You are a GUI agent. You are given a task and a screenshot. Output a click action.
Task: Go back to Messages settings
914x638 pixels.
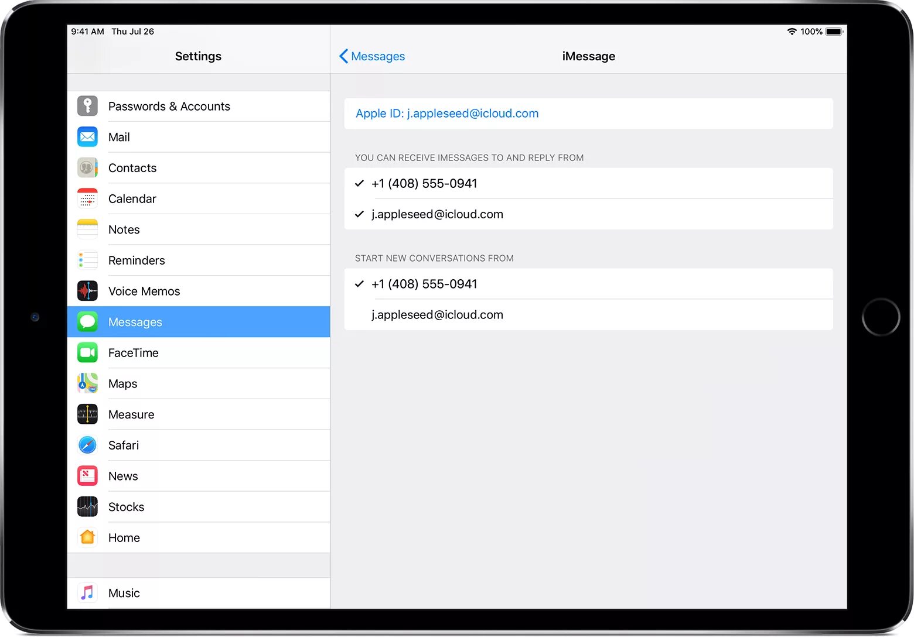click(x=372, y=56)
